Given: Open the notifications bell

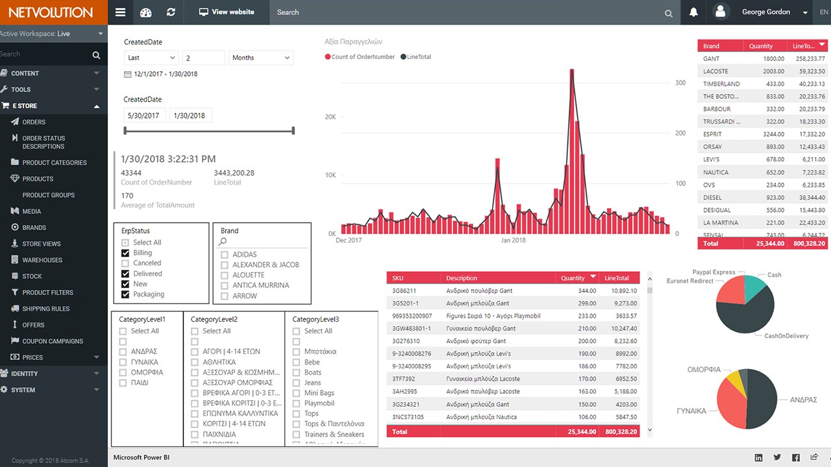Looking at the screenshot, I should point(694,12).
